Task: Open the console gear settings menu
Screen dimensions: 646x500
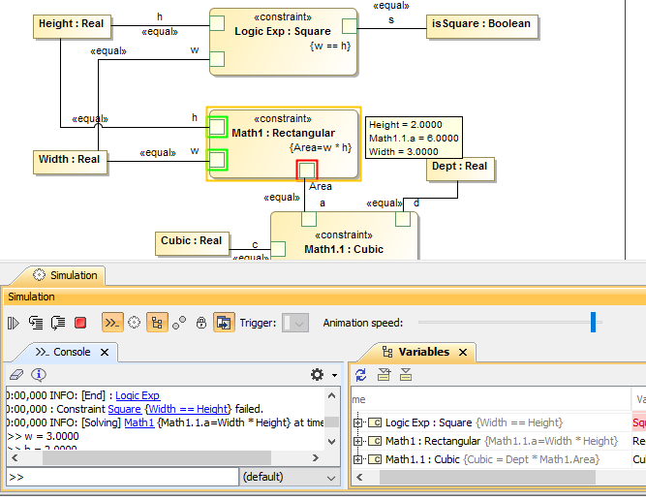Action: 317,374
